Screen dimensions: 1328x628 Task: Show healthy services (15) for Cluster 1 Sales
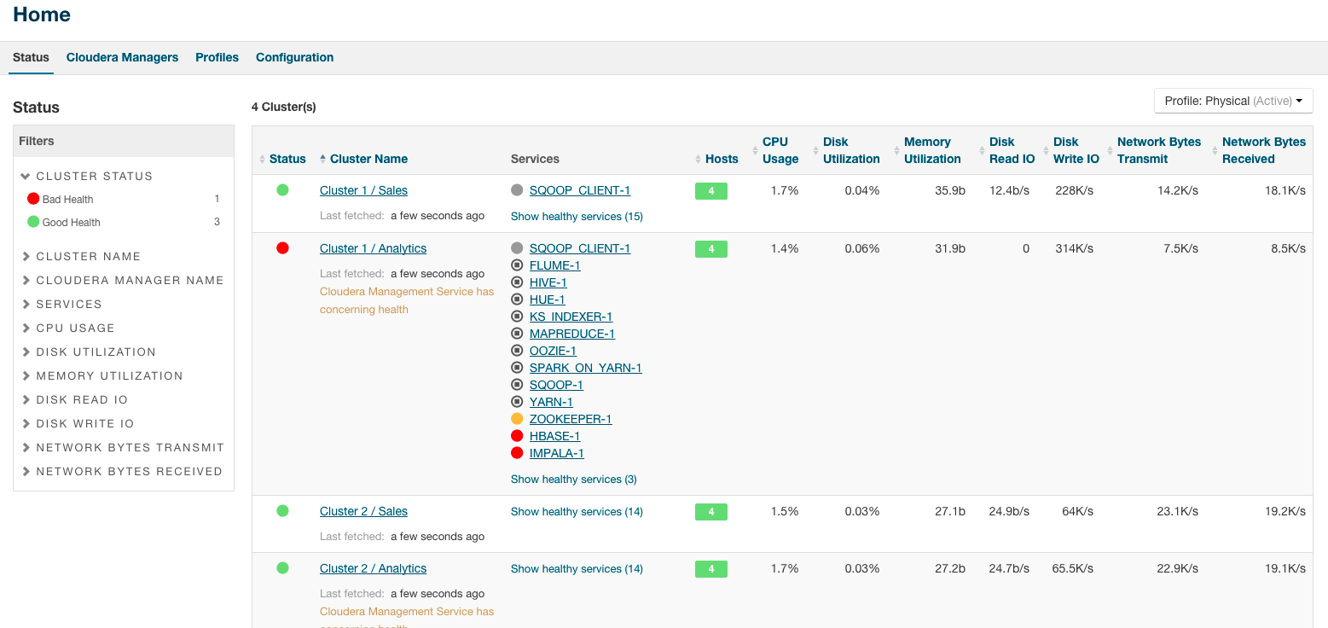[x=577, y=217]
